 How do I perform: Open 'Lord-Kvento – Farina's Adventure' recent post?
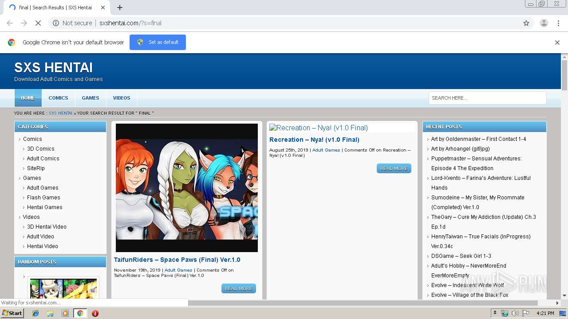pyautogui.click(x=481, y=183)
